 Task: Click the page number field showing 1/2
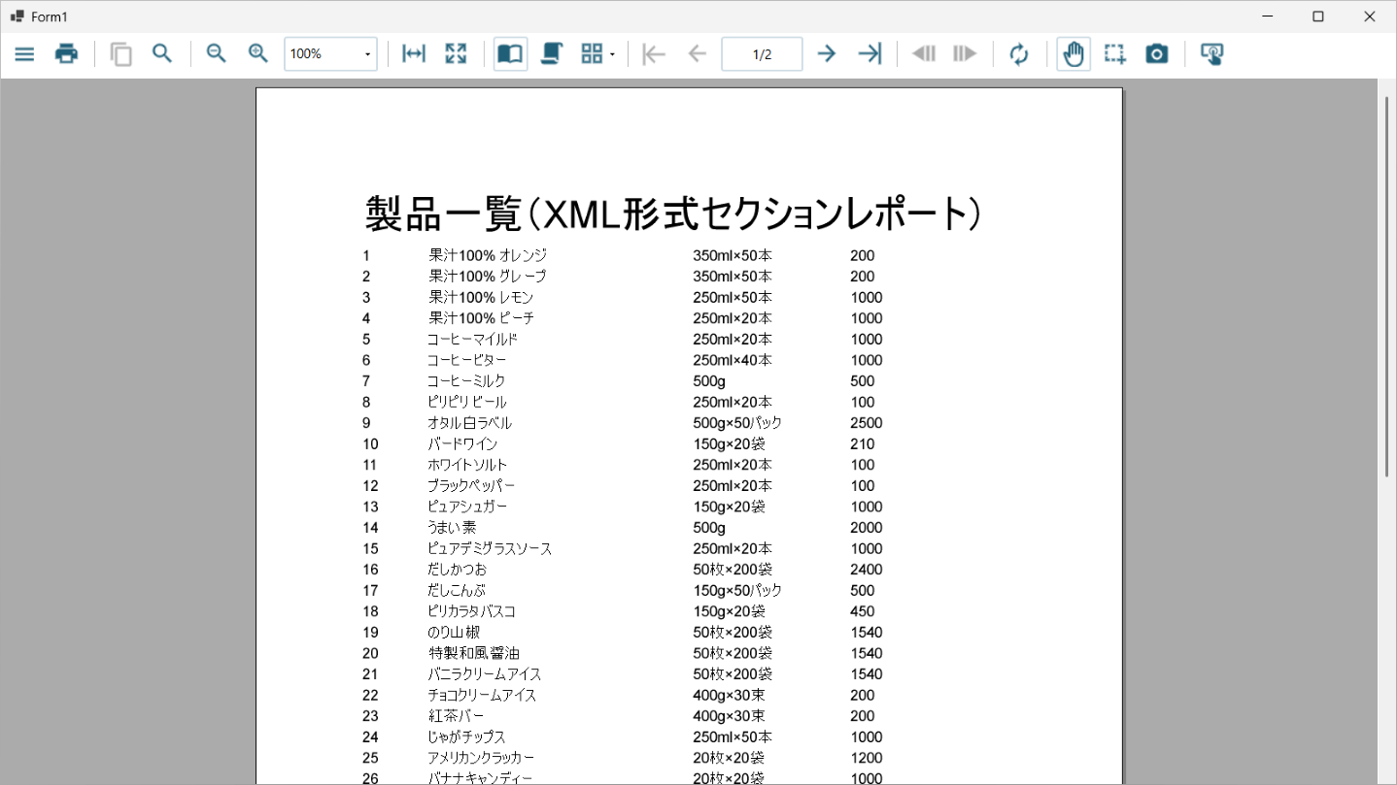tap(762, 54)
